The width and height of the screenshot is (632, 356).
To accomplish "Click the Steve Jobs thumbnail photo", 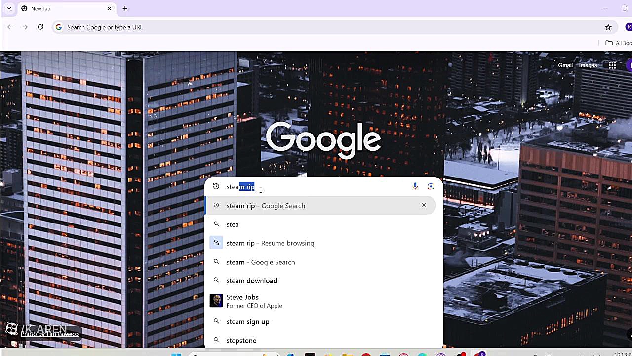I will point(216,301).
